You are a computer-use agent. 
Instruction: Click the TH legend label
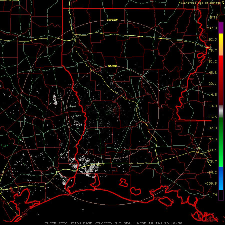click(215, 195)
